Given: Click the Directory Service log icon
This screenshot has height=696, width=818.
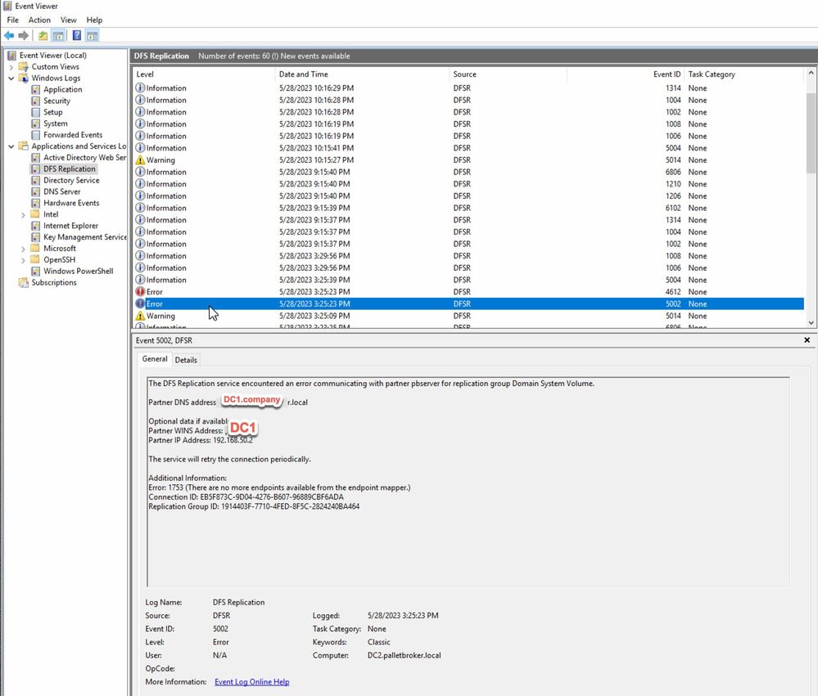Looking at the screenshot, I should pyautogui.click(x=35, y=180).
